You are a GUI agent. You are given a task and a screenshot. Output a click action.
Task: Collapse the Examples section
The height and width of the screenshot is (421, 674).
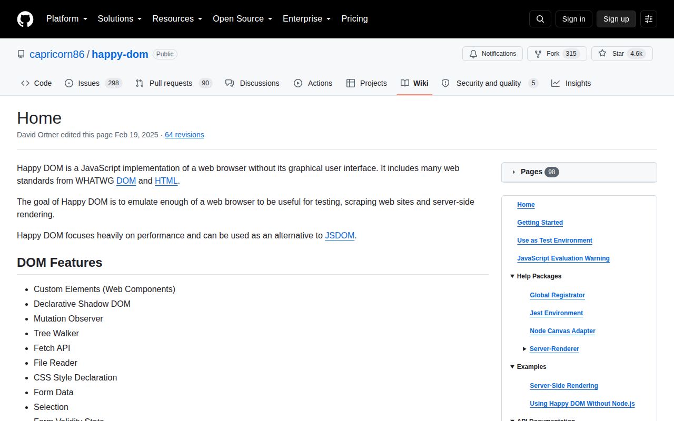528,367
